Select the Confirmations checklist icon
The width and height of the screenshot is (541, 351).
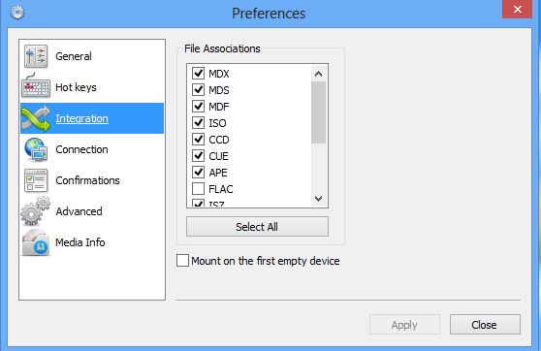coord(36,180)
